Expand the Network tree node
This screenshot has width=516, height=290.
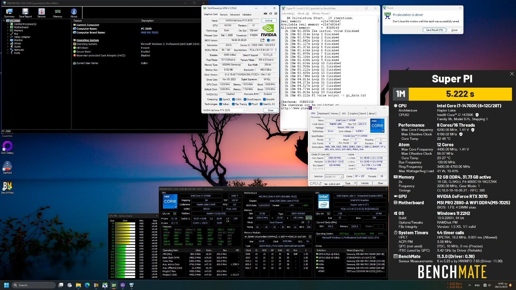pyautogui.click(x=8, y=50)
